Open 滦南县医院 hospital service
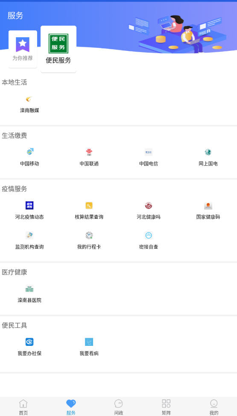 (x=29, y=289)
